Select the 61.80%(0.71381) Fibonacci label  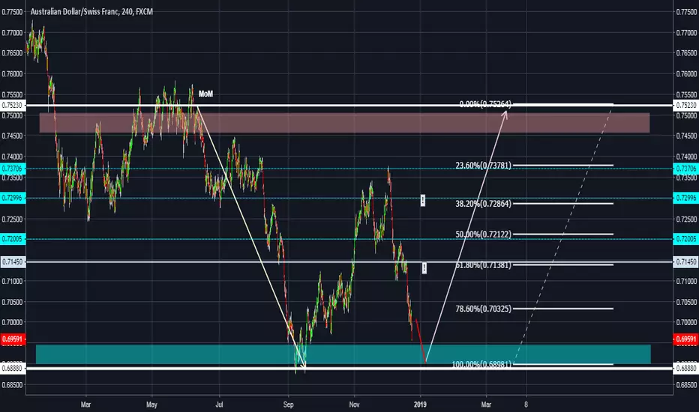click(x=483, y=265)
